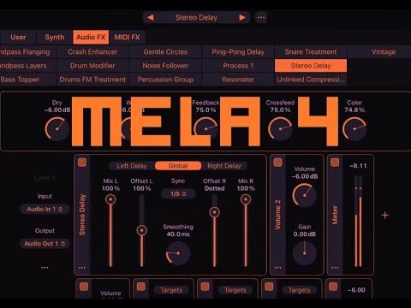Viewport: 411px width, 308px height.
Task: Open the Meter module ellipsis menu
Action: 335,268
